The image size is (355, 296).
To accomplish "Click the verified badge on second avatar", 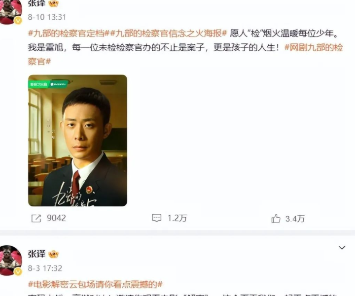I will pos(18,271).
